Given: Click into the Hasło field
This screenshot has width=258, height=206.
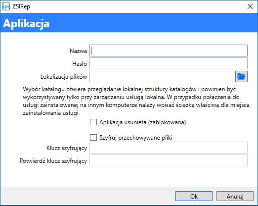Looking at the screenshot, I should point(169,63).
